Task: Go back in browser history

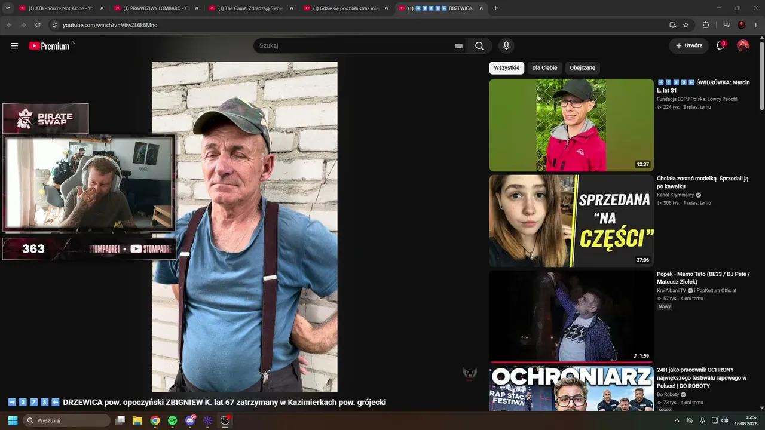Action: pyautogui.click(x=9, y=25)
